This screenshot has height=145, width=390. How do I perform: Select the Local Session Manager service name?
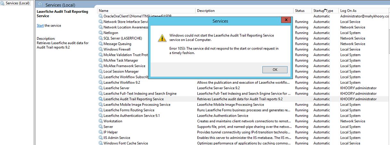point(121,72)
